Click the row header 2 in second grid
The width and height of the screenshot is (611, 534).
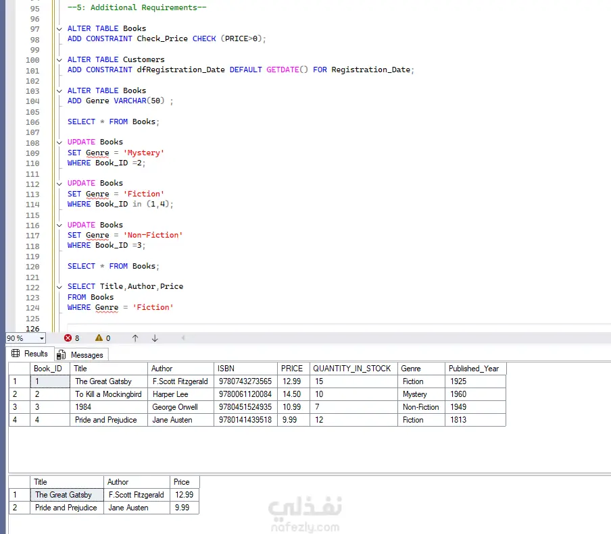coord(19,508)
